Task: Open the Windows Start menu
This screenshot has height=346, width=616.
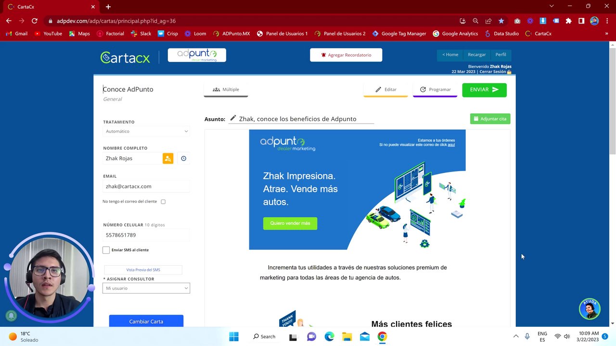Action: click(x=234, y=336)
